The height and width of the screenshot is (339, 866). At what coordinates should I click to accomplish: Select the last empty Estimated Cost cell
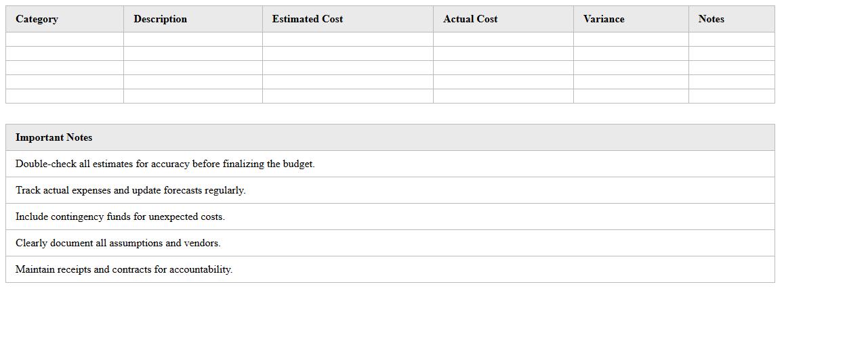click(x=347, y=96)
